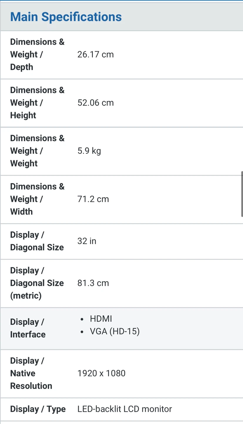The image size is (243, 424).
Task: Select the 26.17 cm depth value
Action: click(x=95, y=54)
